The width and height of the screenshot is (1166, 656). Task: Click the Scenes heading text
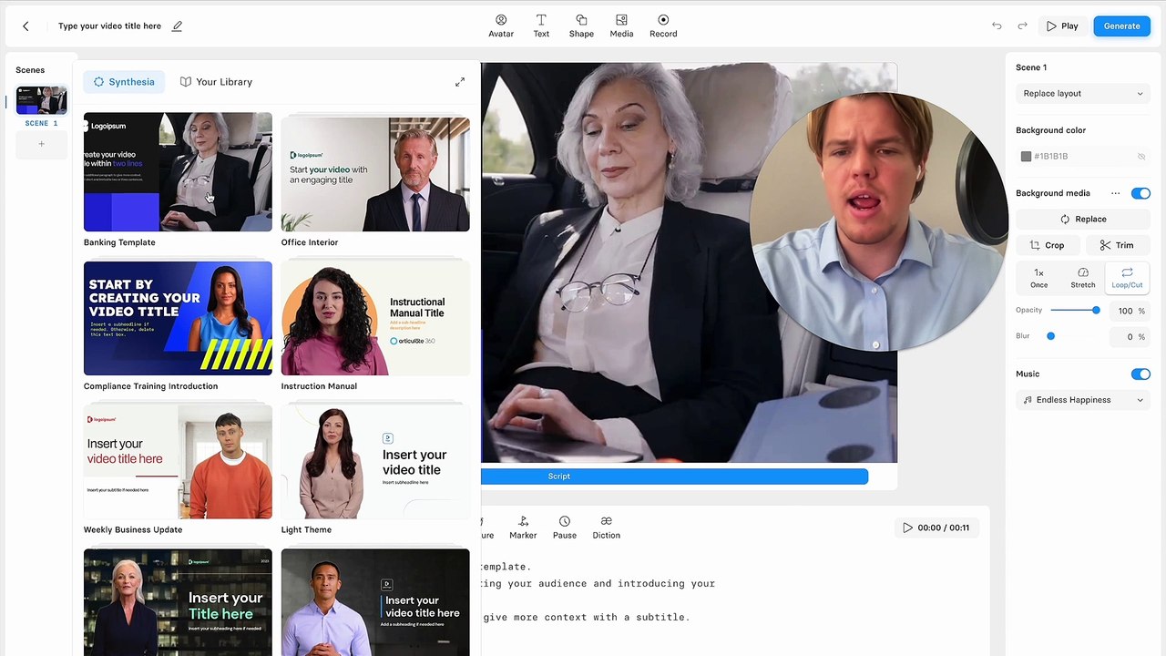(30, 70)
